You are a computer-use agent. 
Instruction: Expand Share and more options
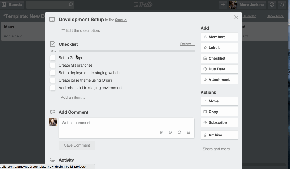coord(218,149)
